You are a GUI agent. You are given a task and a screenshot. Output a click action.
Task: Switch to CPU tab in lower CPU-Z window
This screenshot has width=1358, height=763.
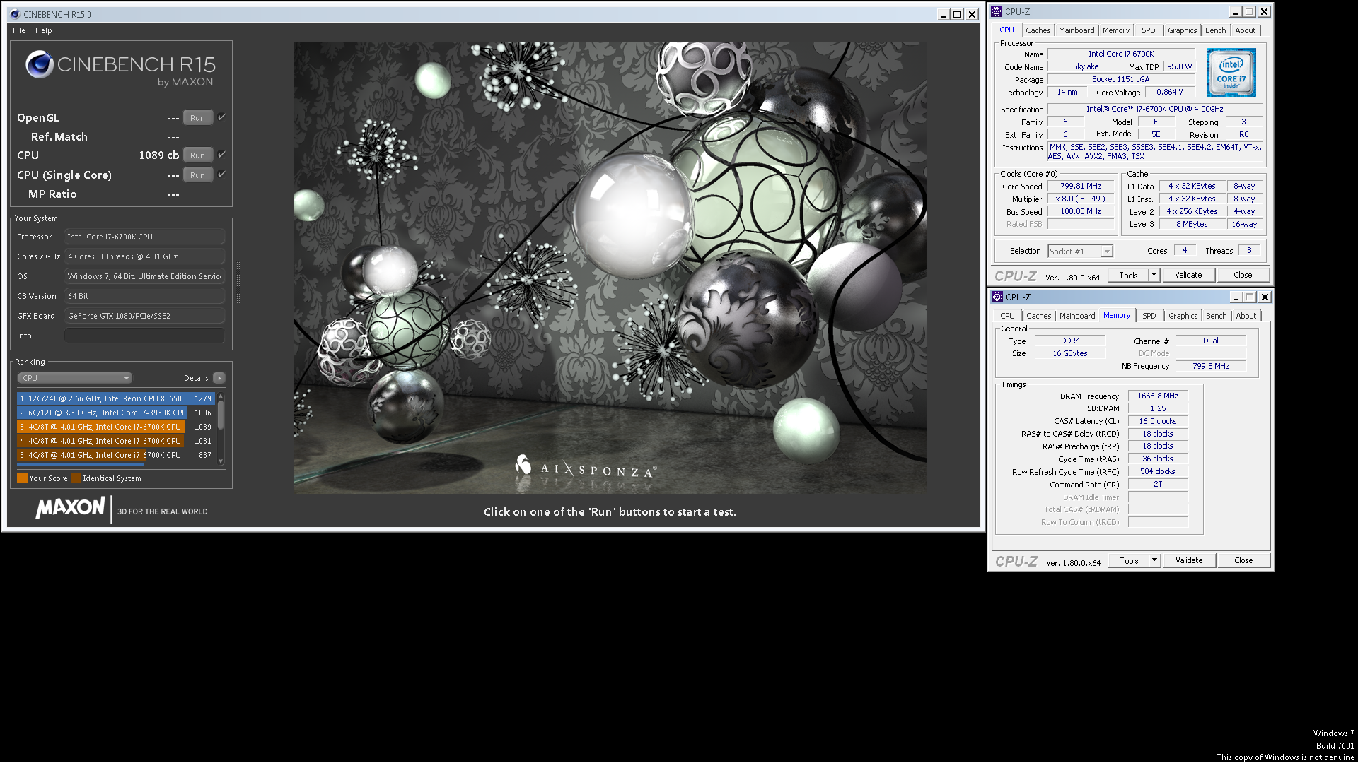(1007, 316)
